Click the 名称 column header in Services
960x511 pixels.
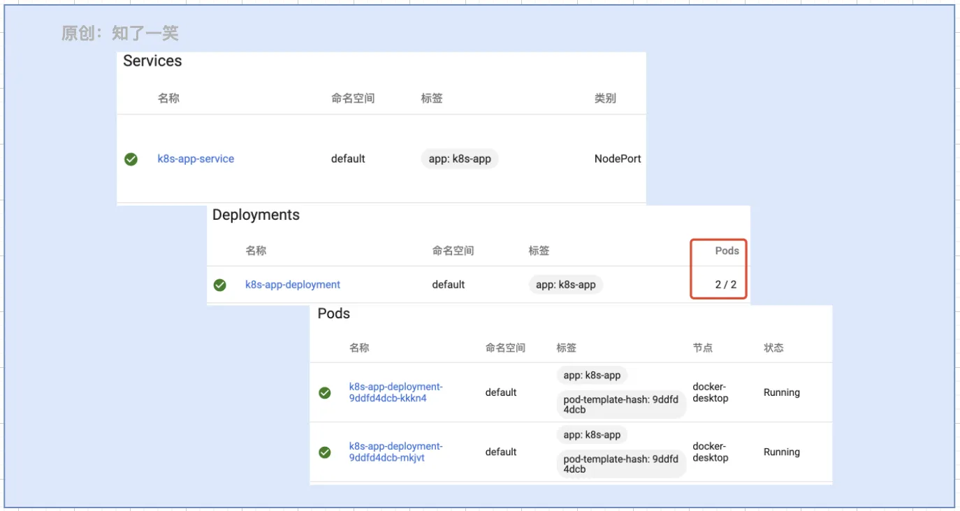pos(168,98)
